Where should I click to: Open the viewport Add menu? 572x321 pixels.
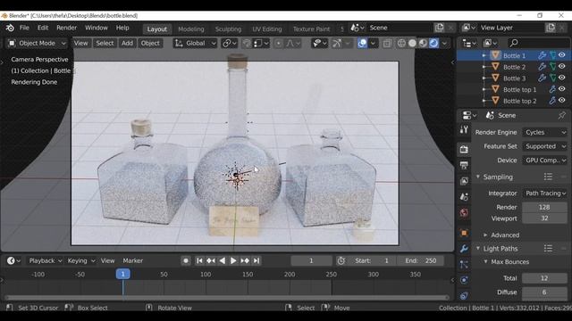pos(127,43)
